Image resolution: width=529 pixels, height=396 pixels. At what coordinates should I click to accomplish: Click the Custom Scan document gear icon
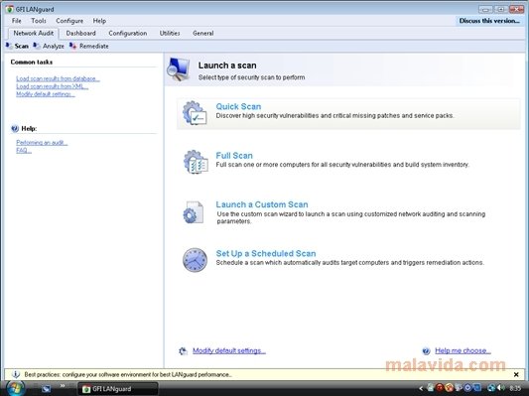(x=194, y=212)
